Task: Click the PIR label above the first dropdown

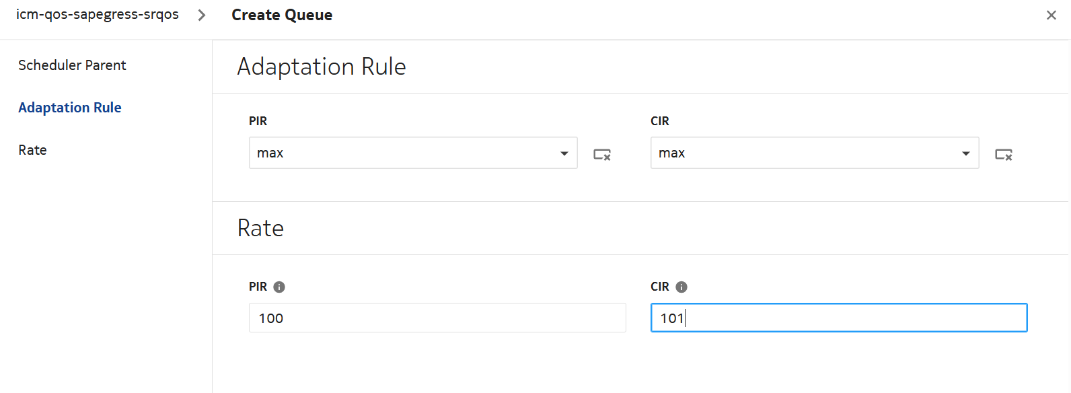Action: (258, 121)
